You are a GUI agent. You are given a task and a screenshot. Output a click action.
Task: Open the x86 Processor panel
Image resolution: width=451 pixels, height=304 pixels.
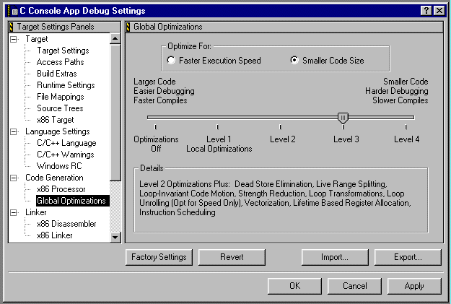point(61,189)
